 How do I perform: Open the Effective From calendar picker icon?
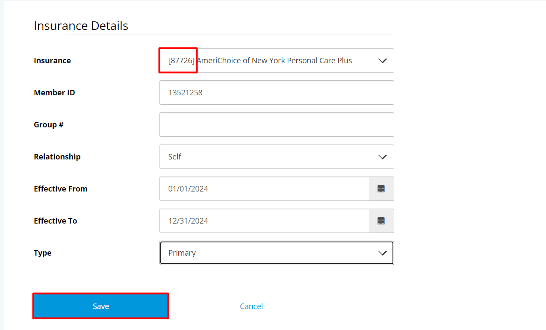click(381, 189)
